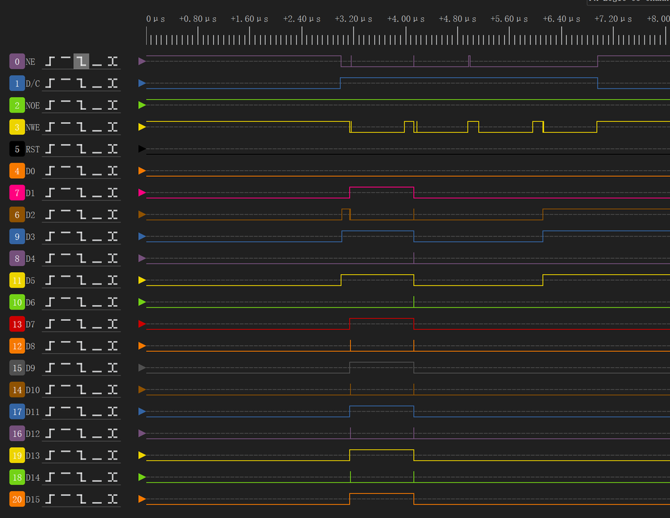The width and height of the screenshot is (670, 518).
Task: Click the pink channel 7 color badge
Action: (x=17, y=192)
